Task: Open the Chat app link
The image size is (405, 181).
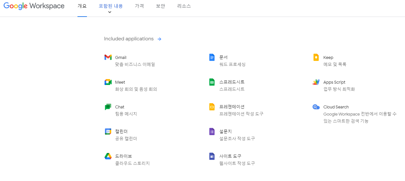Action: pos(120,107)
